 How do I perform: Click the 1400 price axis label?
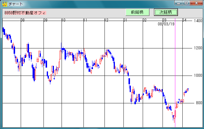click(x=198, y=21)
